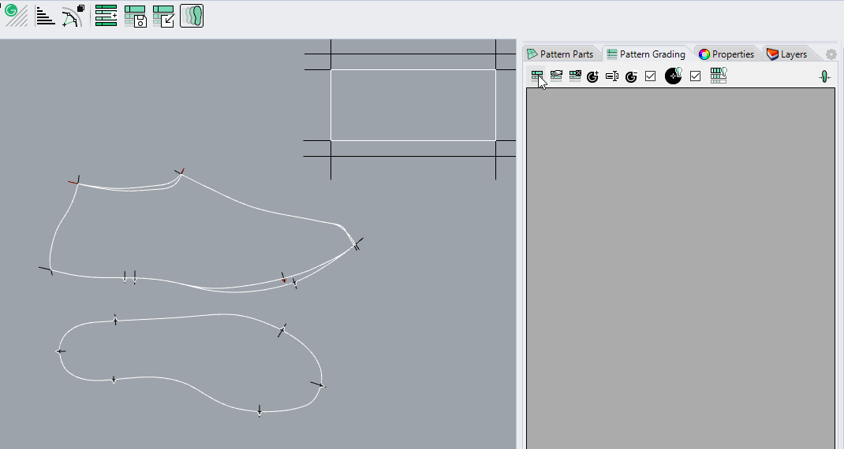The width and height of the screenshot is (844, 449).
Task: Click the new grading table icon in panel
Action: tap(537, 76)
